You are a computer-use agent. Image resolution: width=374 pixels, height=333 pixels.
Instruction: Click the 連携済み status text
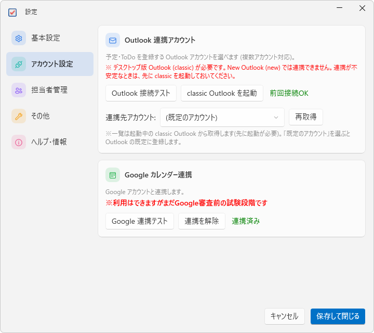coord(246,221)
